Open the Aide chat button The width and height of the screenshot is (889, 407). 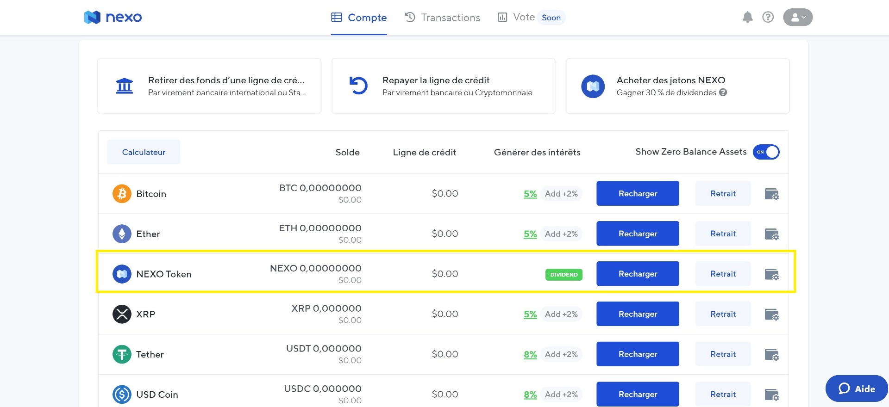[x=857, y=388]
